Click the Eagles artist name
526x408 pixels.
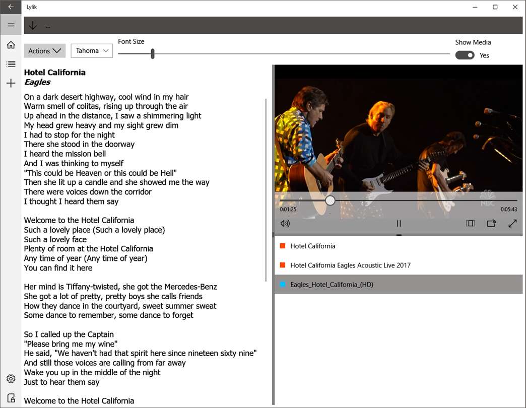[x=37, y=82]
